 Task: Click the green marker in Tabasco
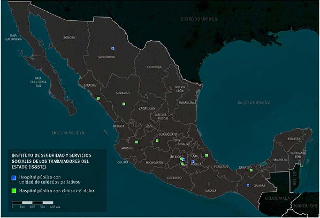[251, 170]
